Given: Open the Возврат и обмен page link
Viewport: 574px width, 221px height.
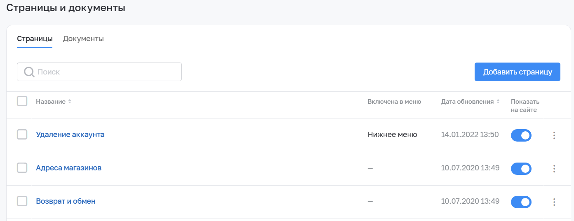Looking at the screenshot, I should [66, 201].
